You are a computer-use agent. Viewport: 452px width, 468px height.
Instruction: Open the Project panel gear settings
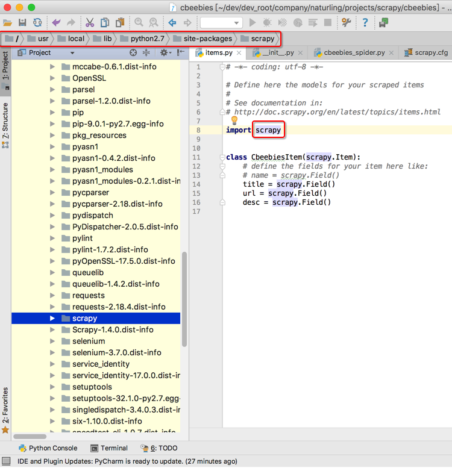(x=164, y=53)
